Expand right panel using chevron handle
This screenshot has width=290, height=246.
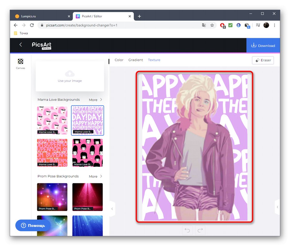277,207
